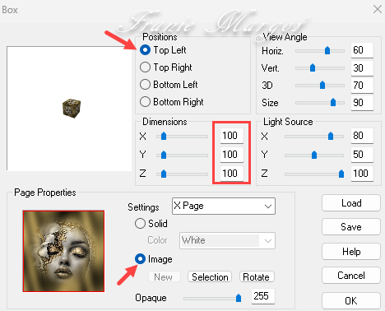385x311 pixels.
Task: Click the Horiz. view angle slider handle
Action: [x=327, y=50]
